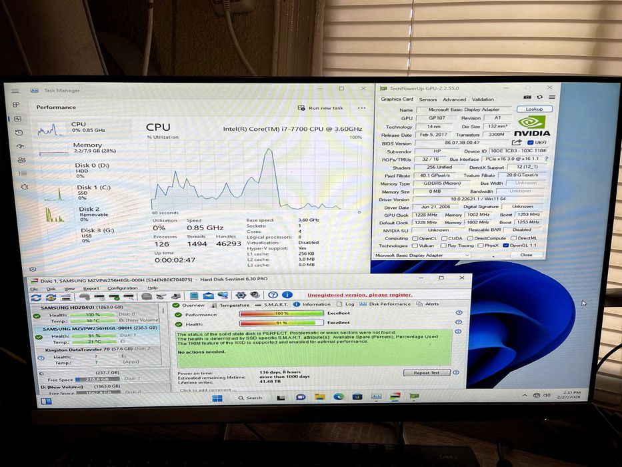Toggle DirectML checkbox in GPU-Z
Image resolution: width=622 pixels, height=467 pixels.
pos(513,238)
